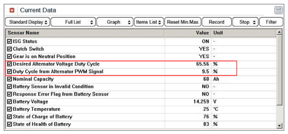This screenshot has height=134, width=288.
Task: Collapse the Current Data panel red arrow icon
Action: point(12,10)
